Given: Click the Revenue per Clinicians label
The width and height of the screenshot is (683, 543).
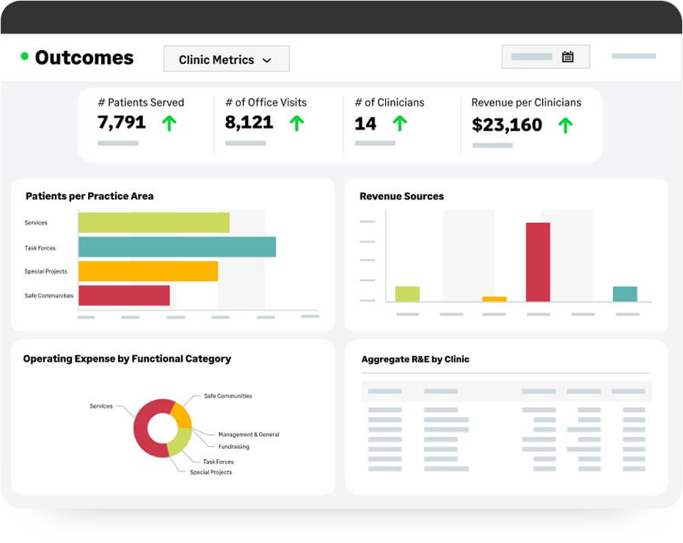Looking at the screenshot, I should 526,103.
